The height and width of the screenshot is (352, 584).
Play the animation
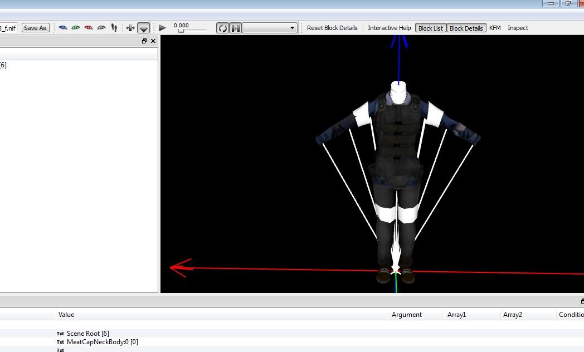click(x=162, y=28)
